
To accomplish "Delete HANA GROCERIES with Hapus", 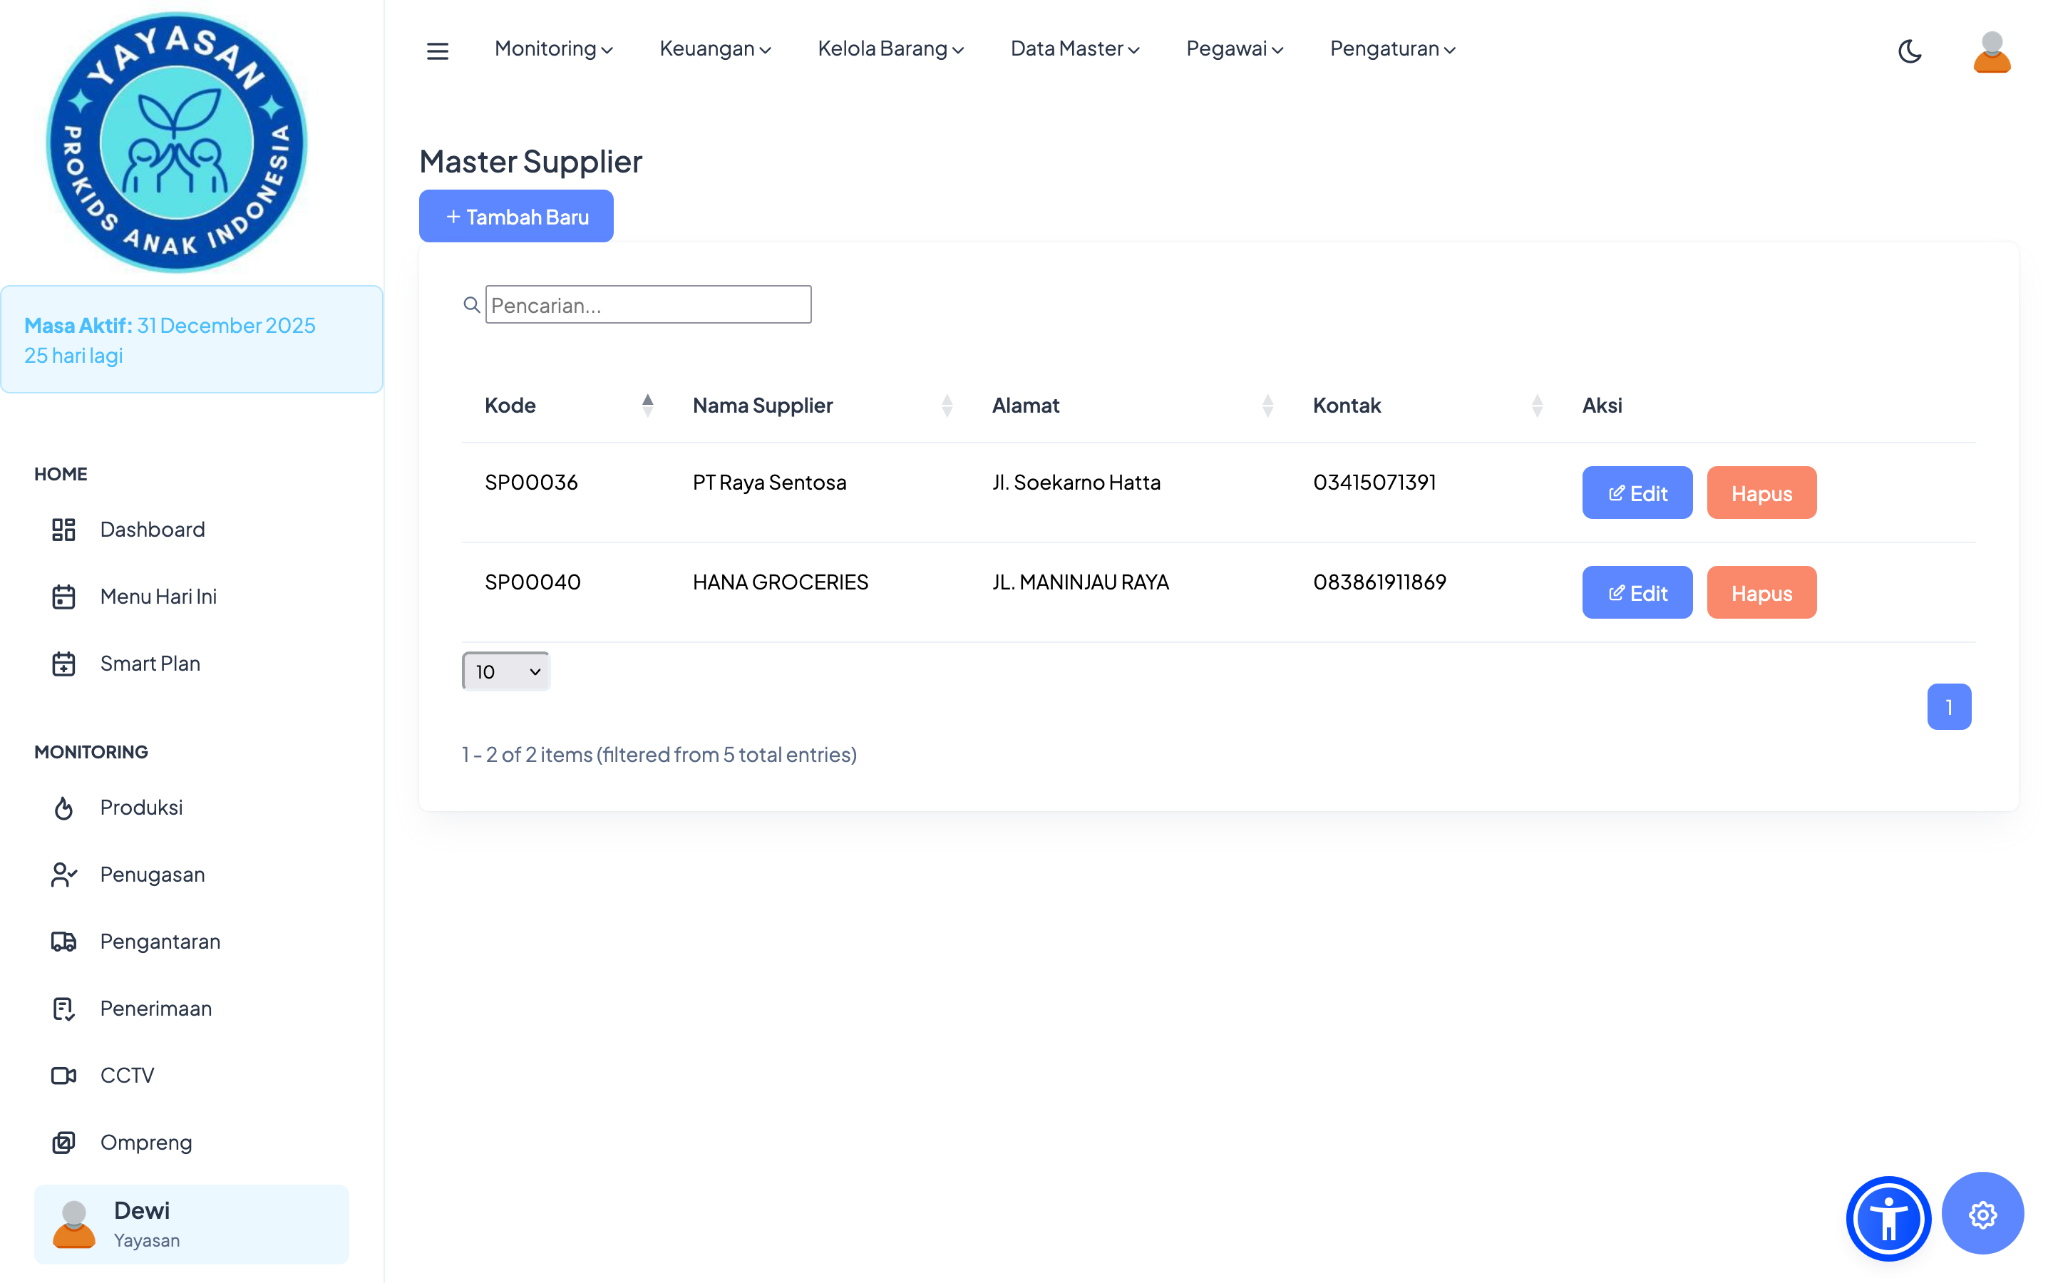I will point(1760,592).
